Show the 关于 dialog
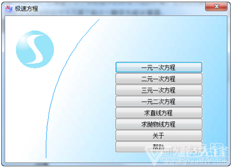The height and width of the screenshot is (168, 232). click(159, 135)
